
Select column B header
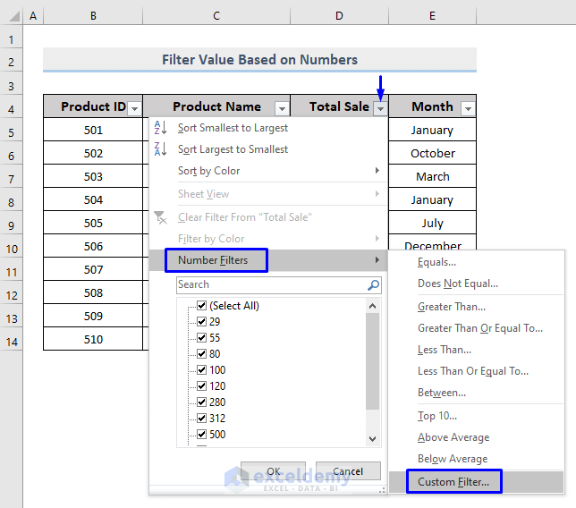tap(93, 16)
